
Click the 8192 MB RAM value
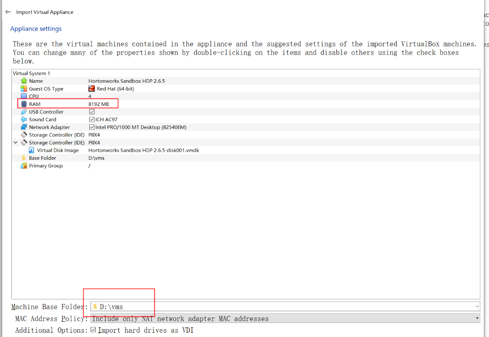(x=98, y=104)
